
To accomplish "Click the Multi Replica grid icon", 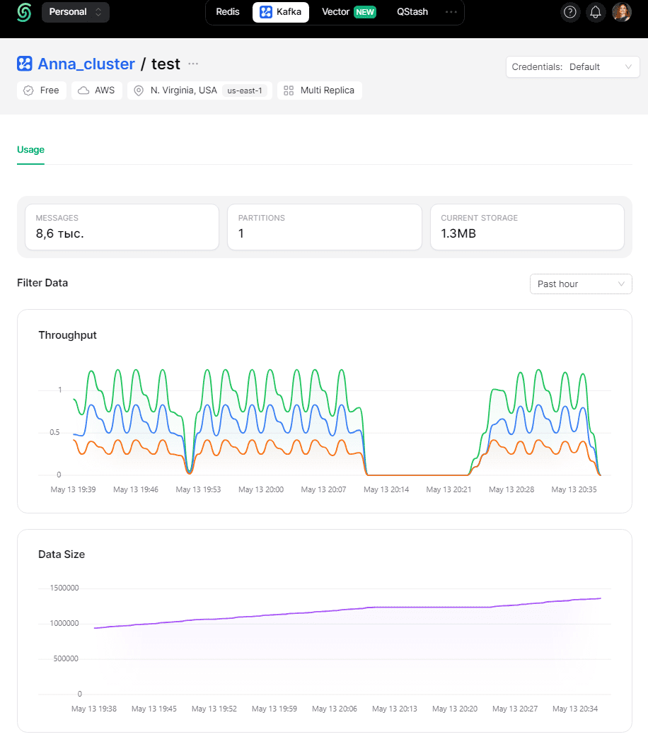I will click(289, 91).
